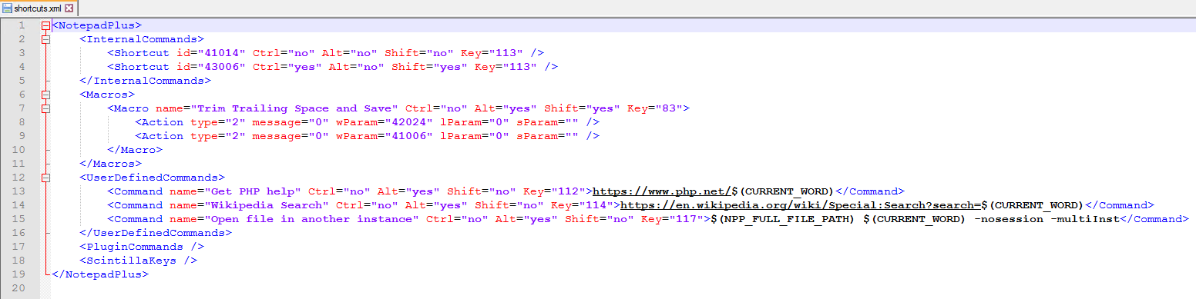Click the id value "41014"
Screen dimensions: 1196x299
tap(221, 53)
